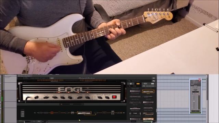The image size is (219, 123).
Task: Click the Clean gain knob on the ENGL amp
Action: 37,98
